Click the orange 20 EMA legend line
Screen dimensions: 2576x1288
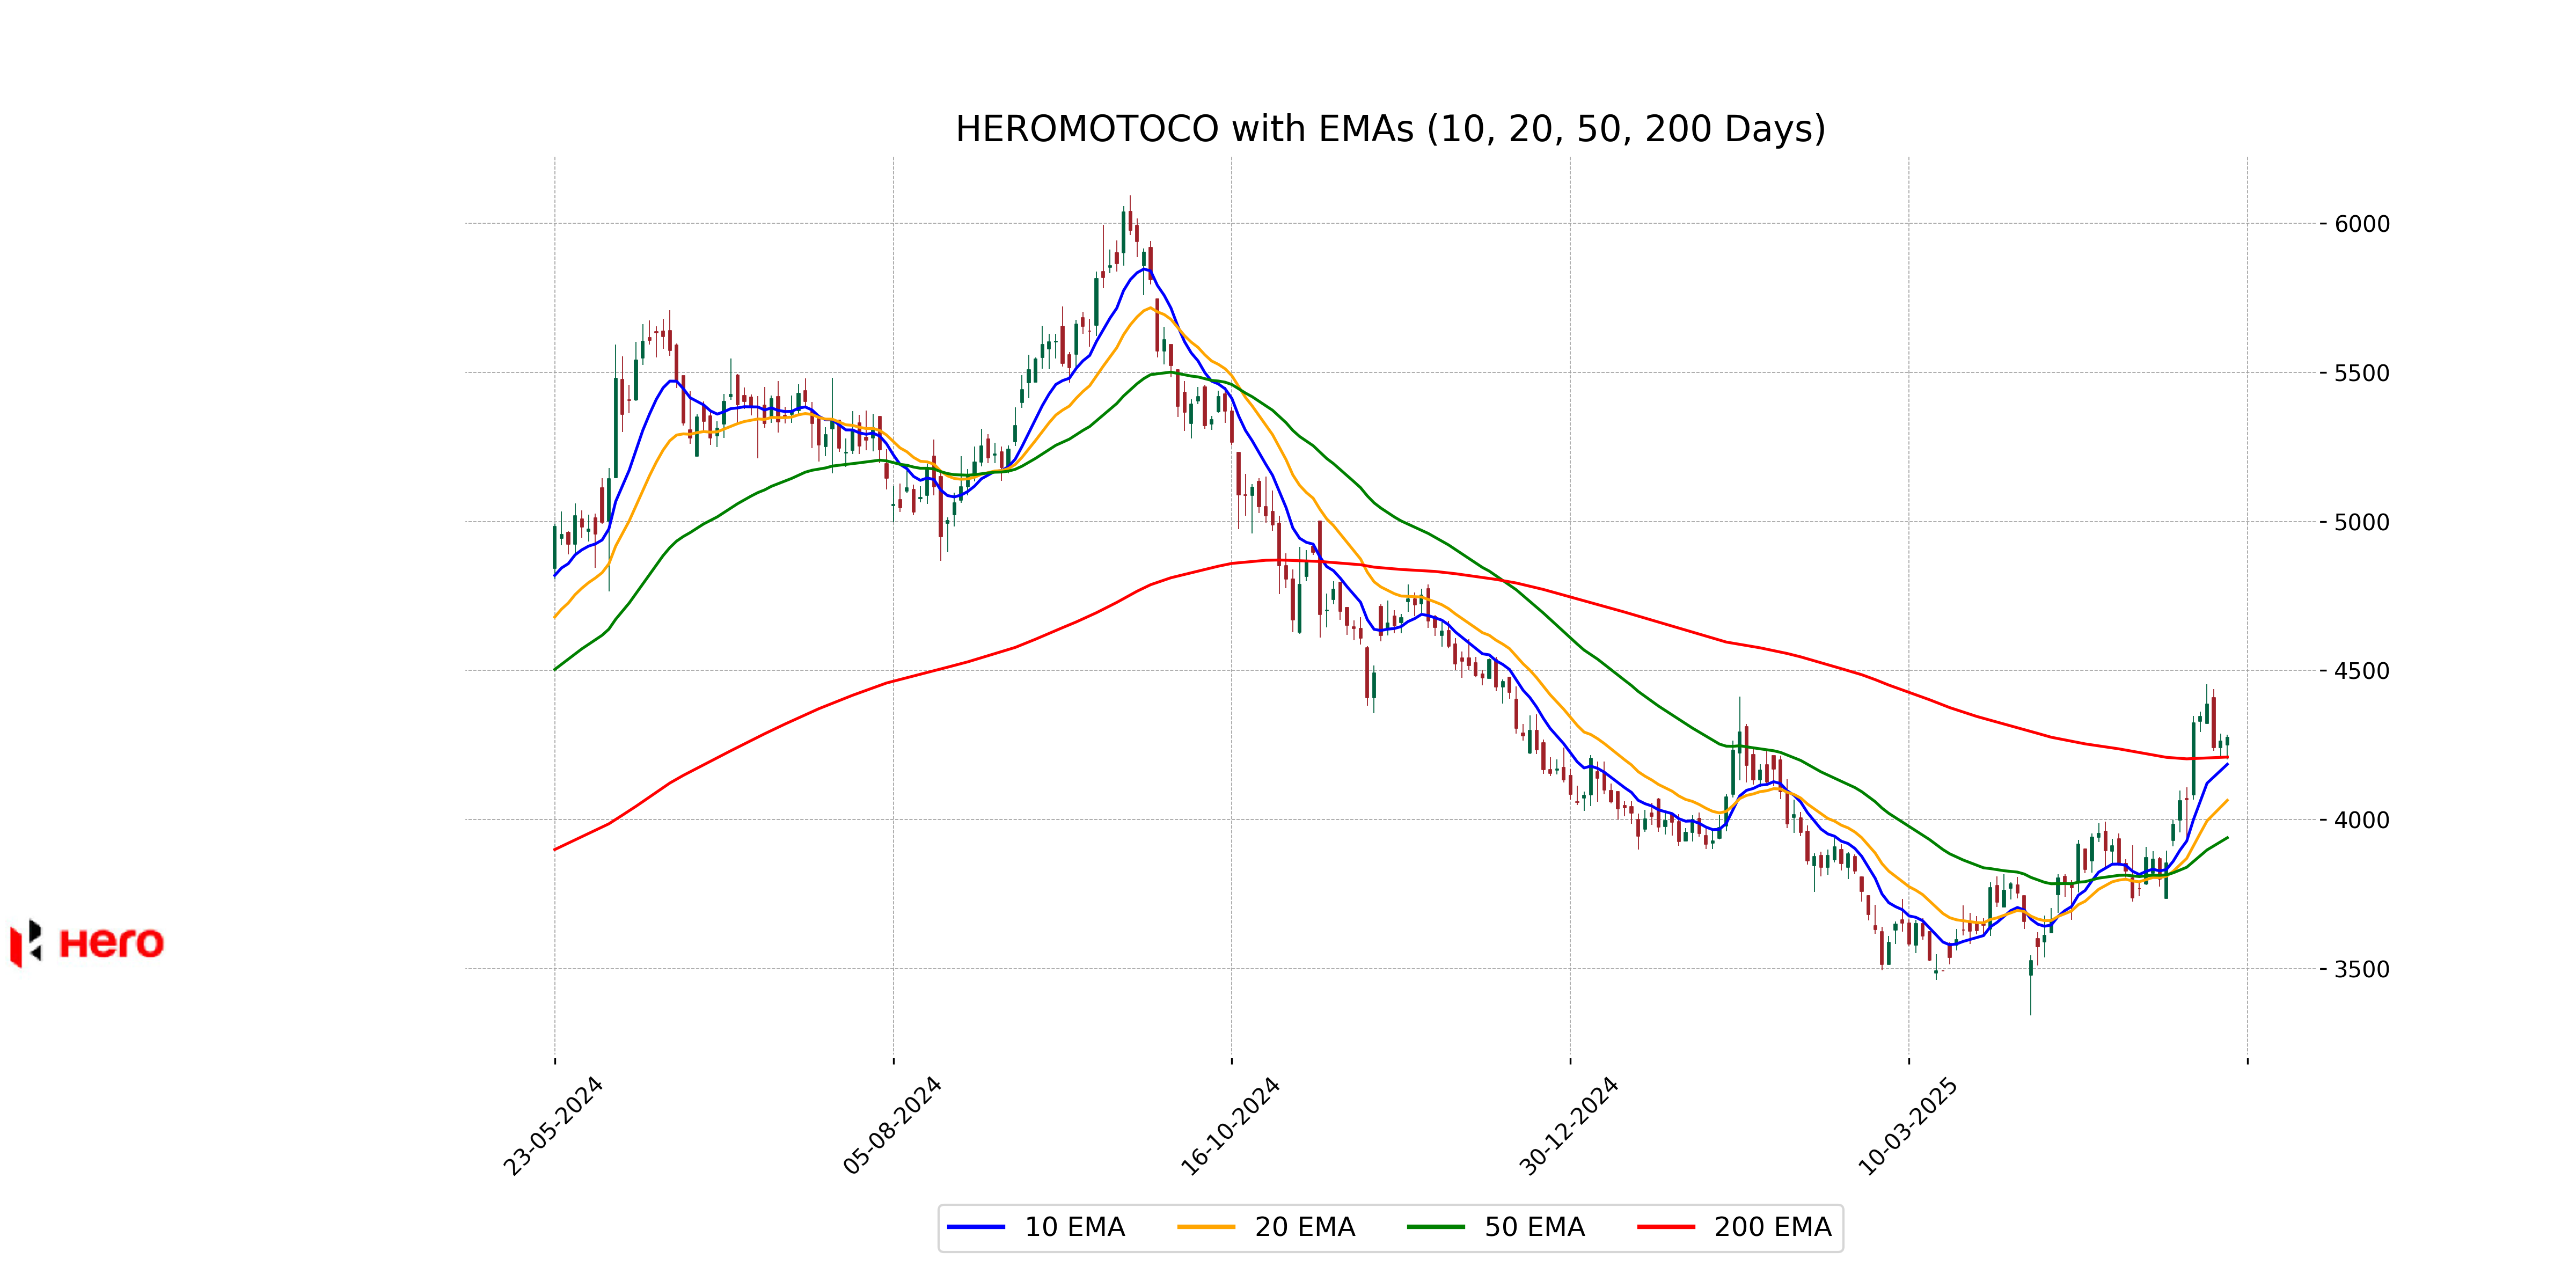pyautogui.click(x=1205, y=1227)
